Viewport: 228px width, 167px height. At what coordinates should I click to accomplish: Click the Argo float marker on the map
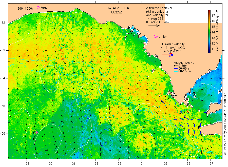pos(36,132)
